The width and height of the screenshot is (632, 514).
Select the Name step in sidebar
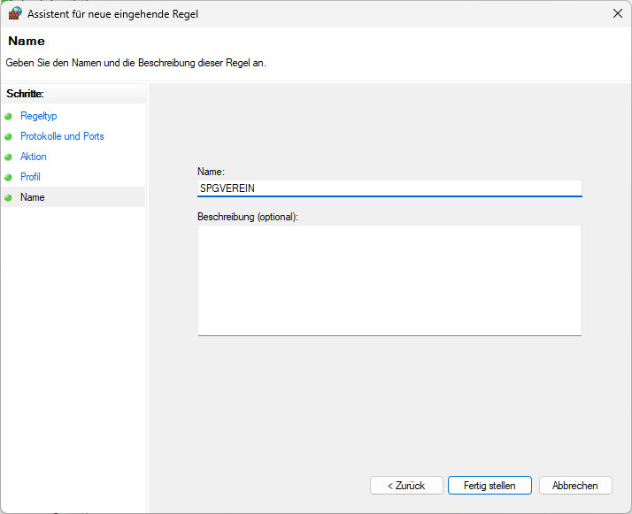click(x=33, y=197)
